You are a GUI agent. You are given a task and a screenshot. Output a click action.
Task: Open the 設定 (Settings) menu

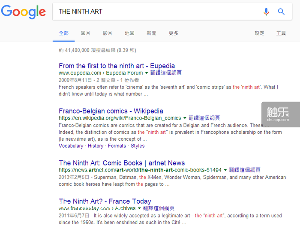(260, 33)
